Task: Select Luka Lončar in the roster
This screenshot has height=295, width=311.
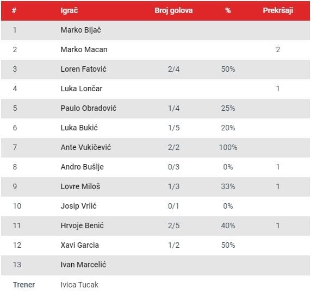Action: [82, 89]
